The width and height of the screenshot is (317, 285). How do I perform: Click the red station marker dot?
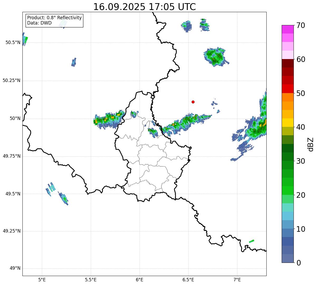[x=193, y=102]
